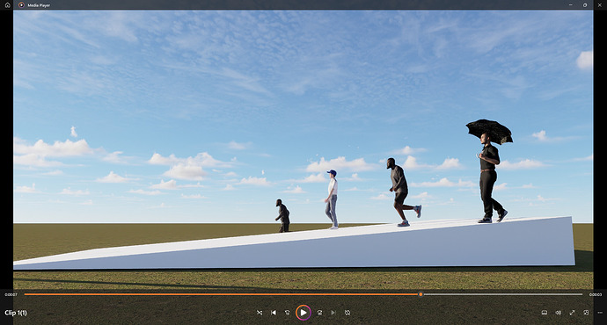Click the seek bar playhead
This screenshot has height=325, width=607.
421,294
